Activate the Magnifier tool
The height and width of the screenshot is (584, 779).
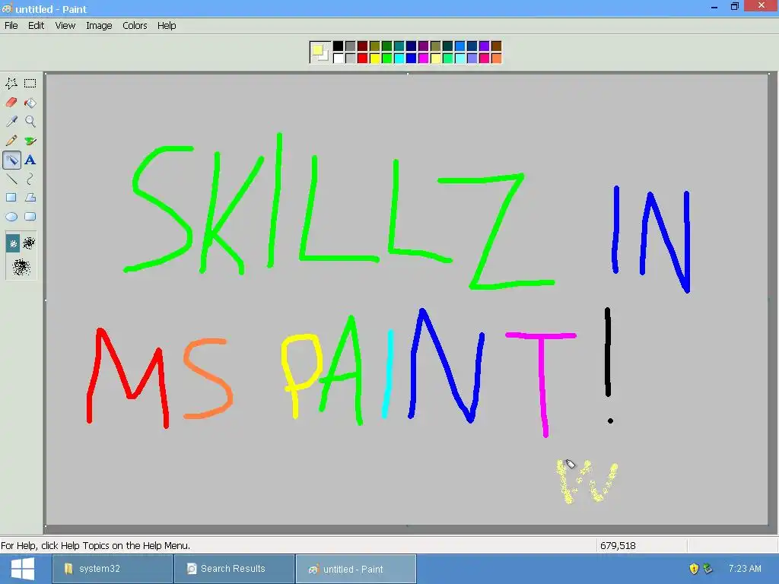click(30, 121)
